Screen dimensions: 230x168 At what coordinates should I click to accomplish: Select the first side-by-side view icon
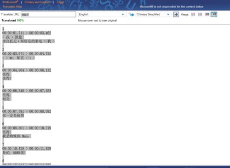click(193, 14)
